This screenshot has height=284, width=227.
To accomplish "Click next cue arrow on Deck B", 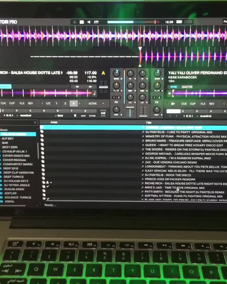I will (177, 116).
